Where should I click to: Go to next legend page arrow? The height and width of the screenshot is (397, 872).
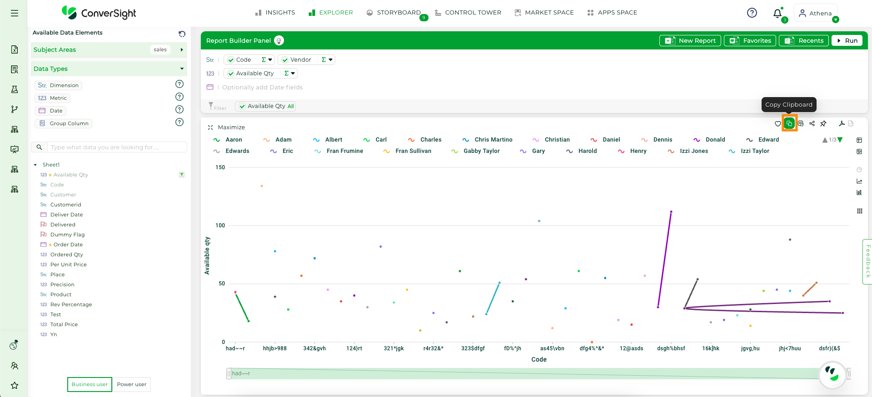(840, 140)
